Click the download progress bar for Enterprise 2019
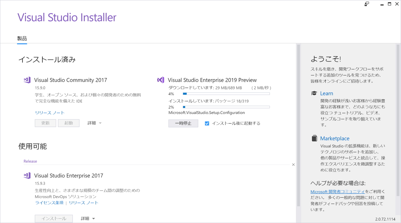This screenshot has height=223, width=401. [x=226, y=93]
